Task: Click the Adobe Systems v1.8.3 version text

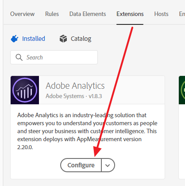Action: [x=74, y=96]
